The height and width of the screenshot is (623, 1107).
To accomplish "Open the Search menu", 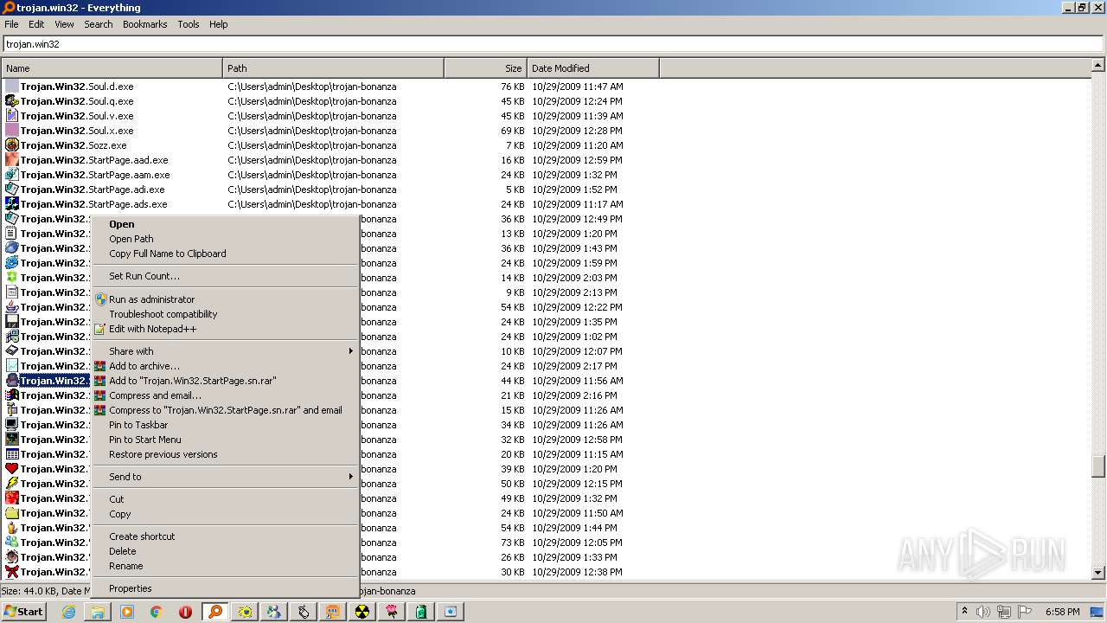I will (x=99, y=24).
